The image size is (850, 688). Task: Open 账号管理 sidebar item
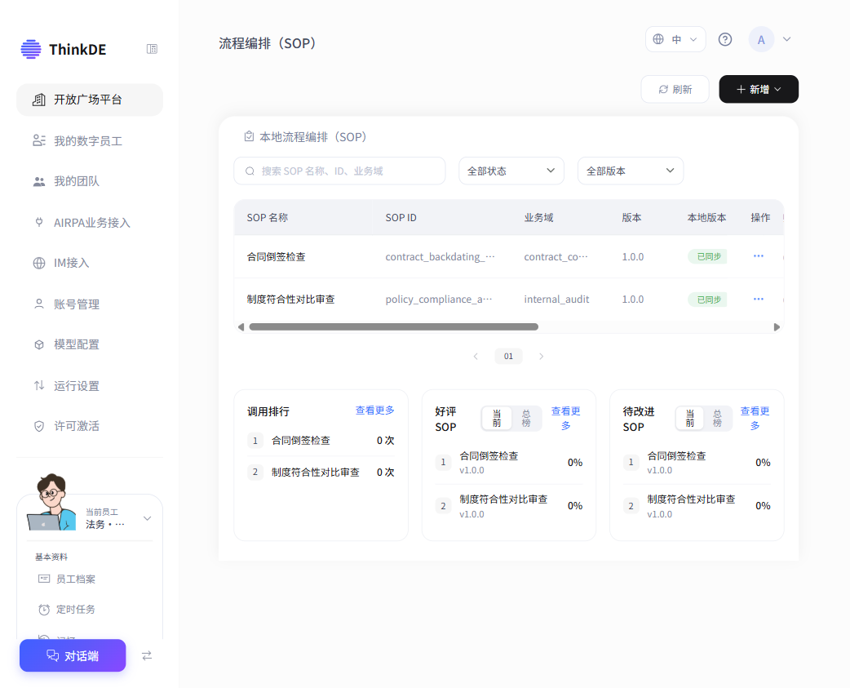[x=90, y=304]
